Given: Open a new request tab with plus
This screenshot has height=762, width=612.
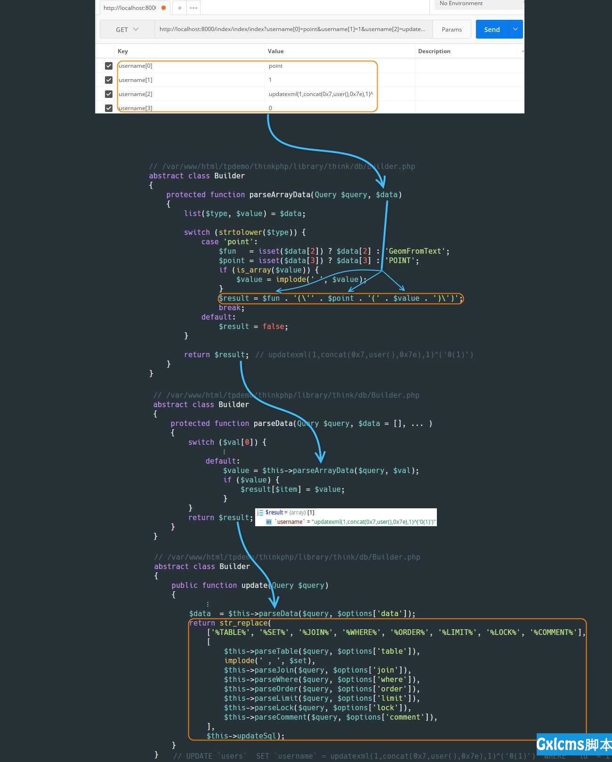Looking at the screenshot, I should tap(179, 8).
